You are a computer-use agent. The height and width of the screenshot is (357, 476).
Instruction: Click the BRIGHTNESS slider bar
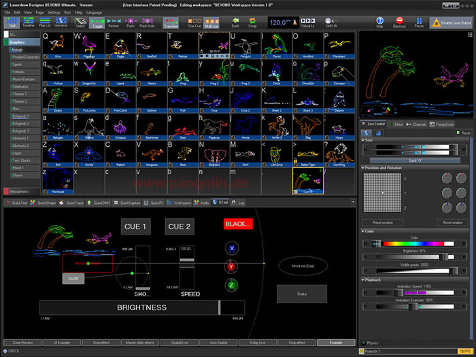coord(141,307)
